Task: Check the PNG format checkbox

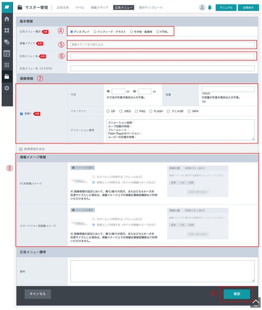Action: click(x=137, y=111)
